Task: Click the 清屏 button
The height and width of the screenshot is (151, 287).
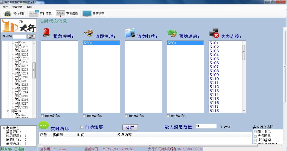Action: (130, 127)
